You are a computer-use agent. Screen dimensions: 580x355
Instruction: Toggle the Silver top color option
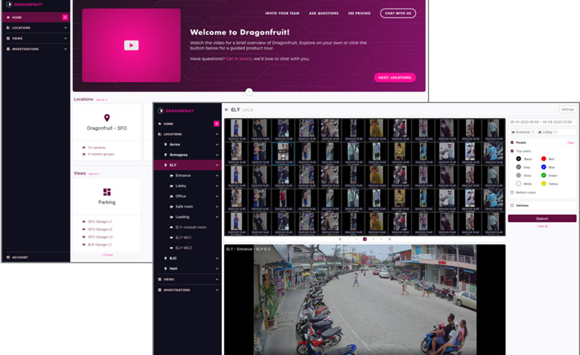click(519, 175)
